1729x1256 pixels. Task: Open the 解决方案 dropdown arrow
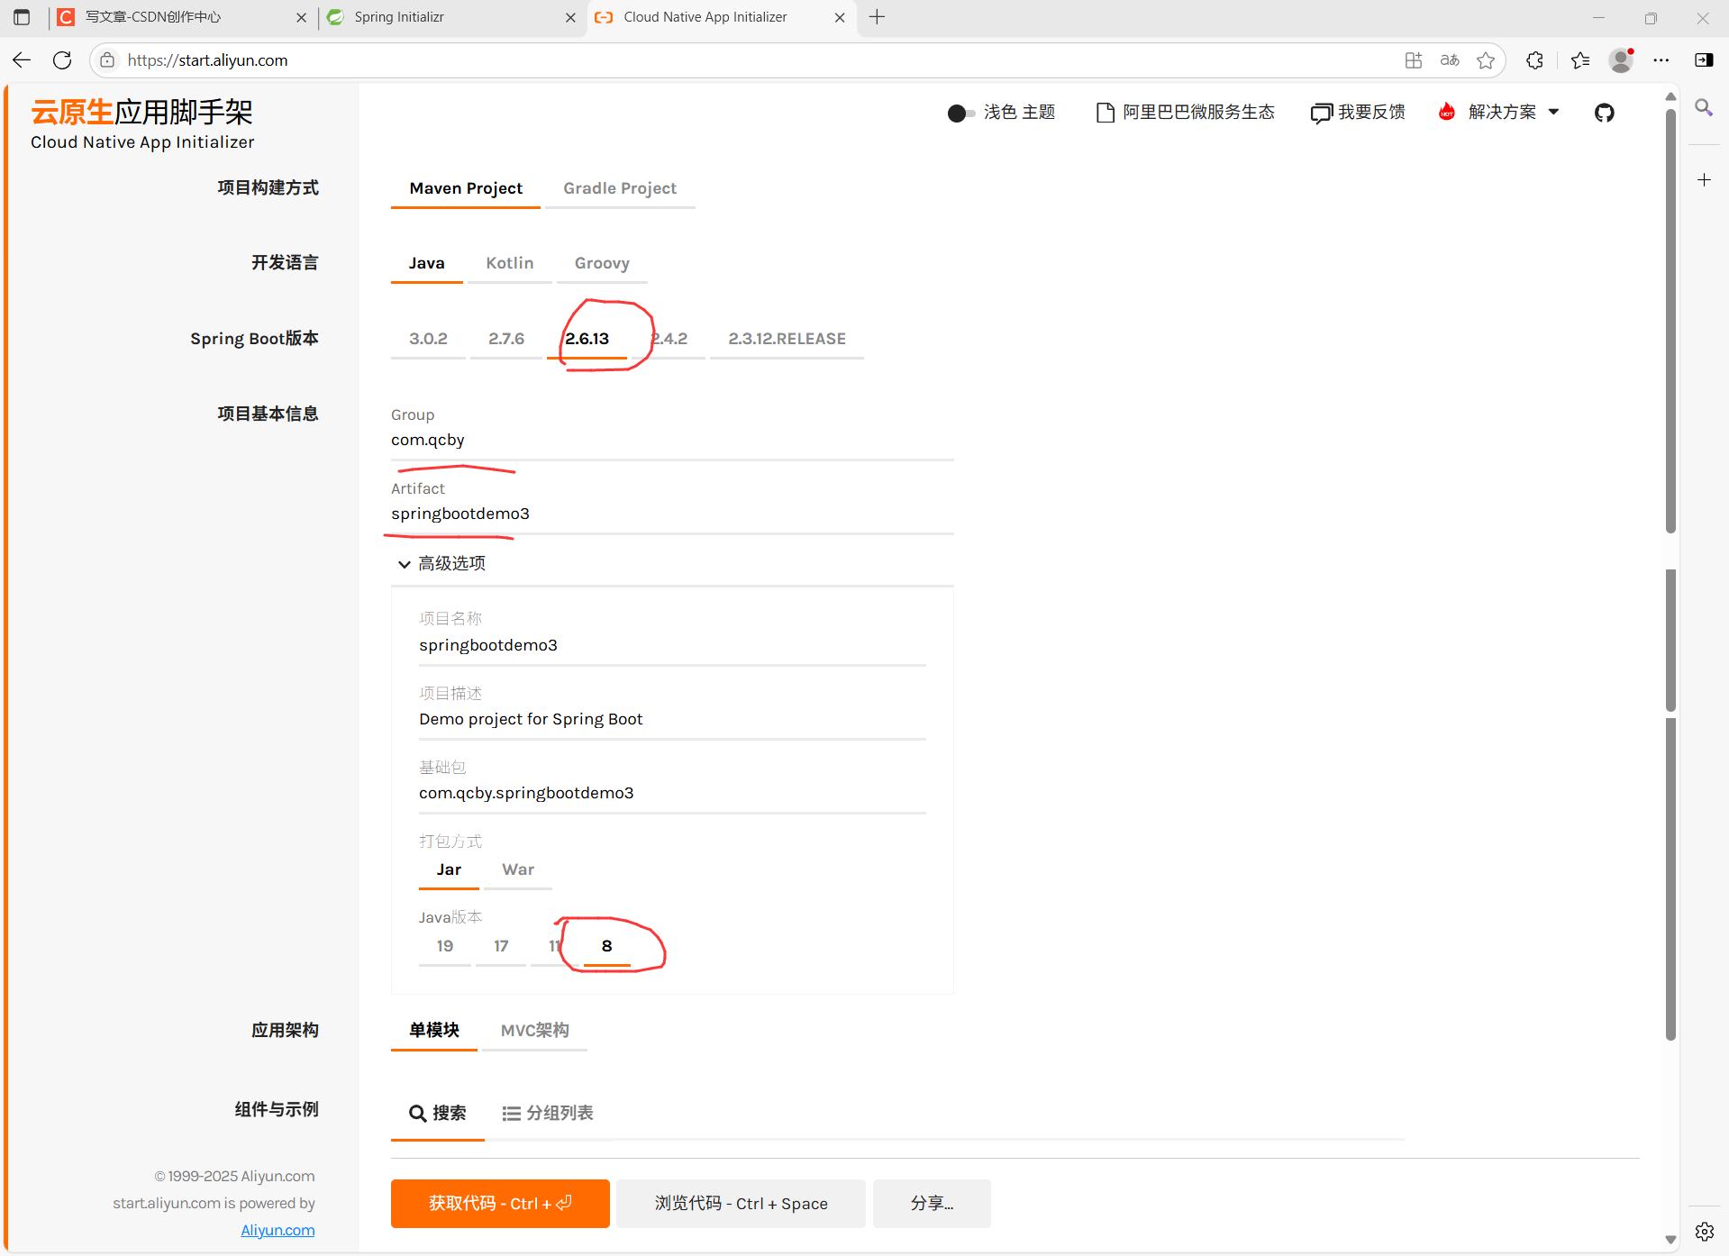(1553, 112)
